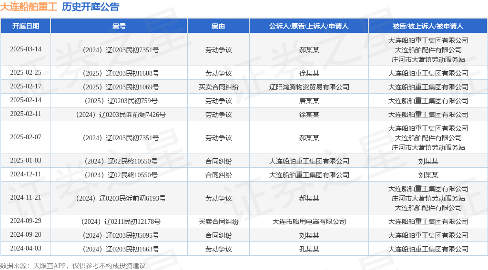
Task: Click defendant 刘某某 in the 2024-12-11 row
Action: click(428, 175)
